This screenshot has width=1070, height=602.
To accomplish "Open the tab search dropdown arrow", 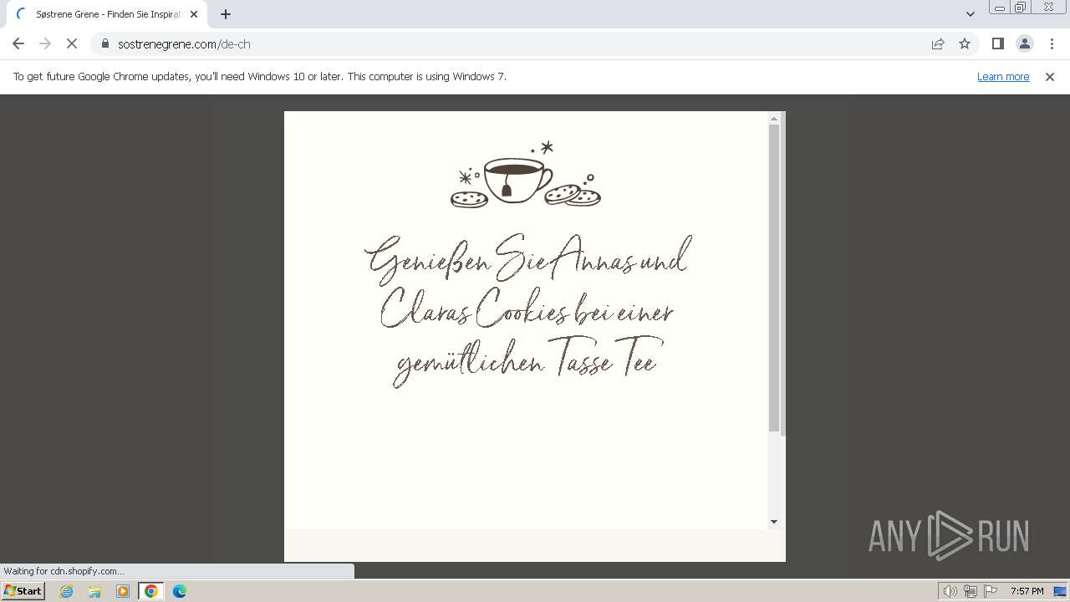I will coord(970,13).
